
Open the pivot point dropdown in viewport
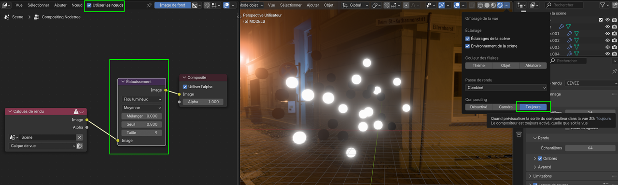377,5
